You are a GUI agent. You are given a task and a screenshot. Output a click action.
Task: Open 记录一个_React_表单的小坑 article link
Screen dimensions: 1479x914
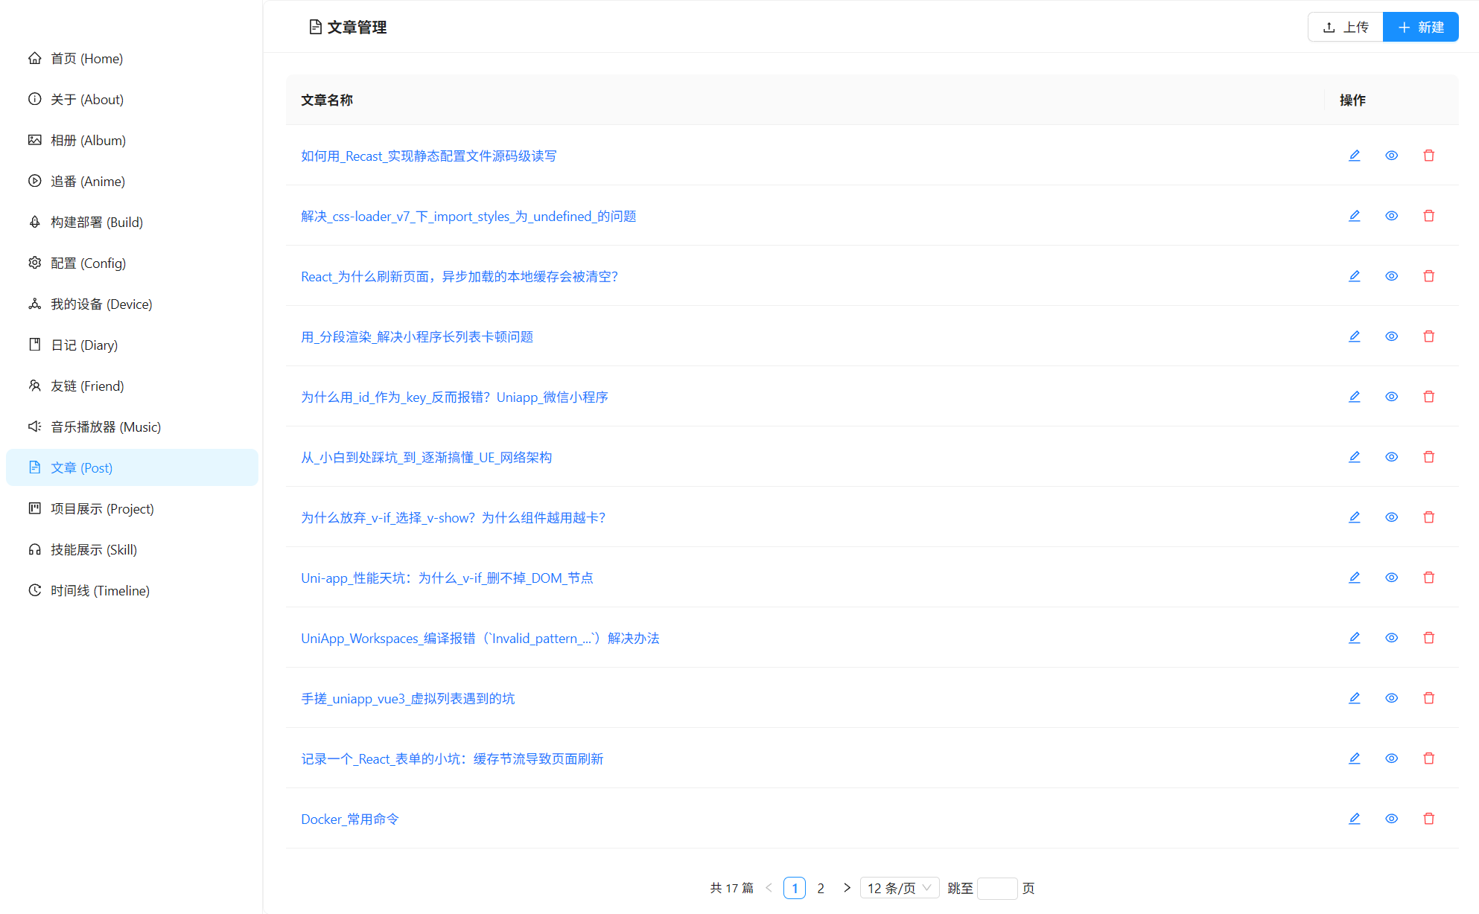coord(452,758)
